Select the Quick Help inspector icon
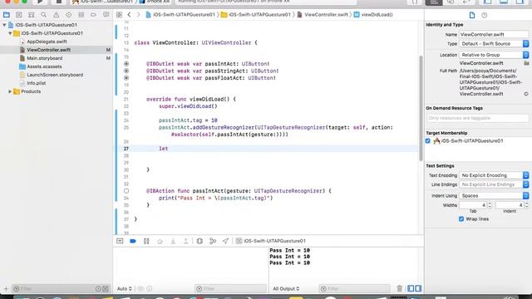 (x=484, y=15)
